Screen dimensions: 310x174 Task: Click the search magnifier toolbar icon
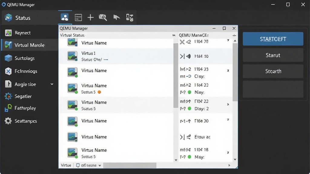[x=103, y=18]
